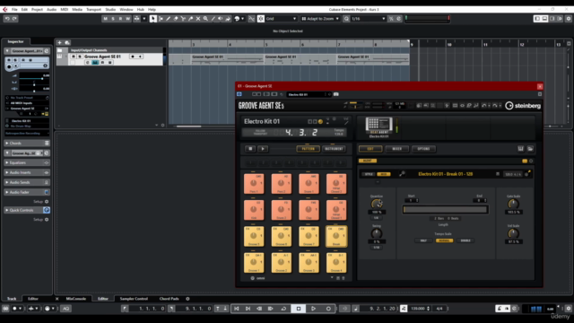Select the Split scissors tool
This screenshot has width=574, height=323.
pyautogui.click(x=183, y=19)
